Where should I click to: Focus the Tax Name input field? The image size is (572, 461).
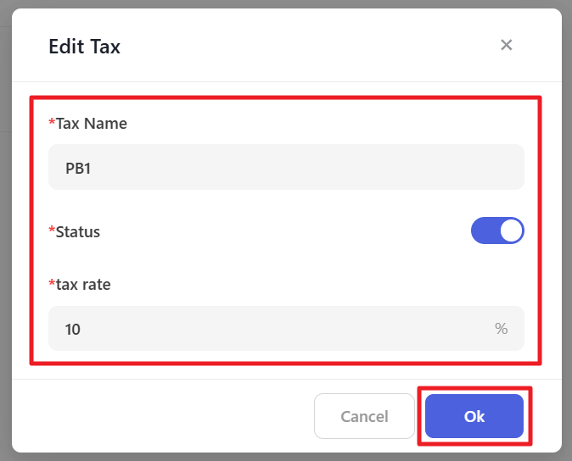tap(286, 168)
